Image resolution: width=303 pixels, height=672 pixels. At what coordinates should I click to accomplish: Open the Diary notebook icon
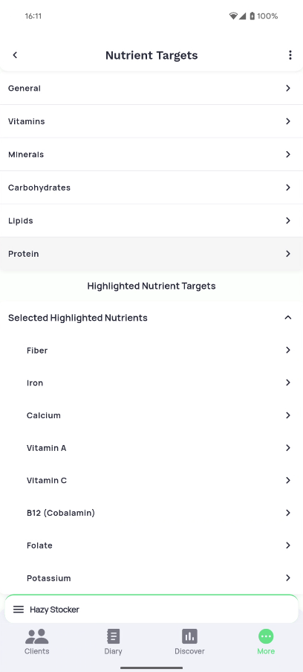[x=113, y=636]
